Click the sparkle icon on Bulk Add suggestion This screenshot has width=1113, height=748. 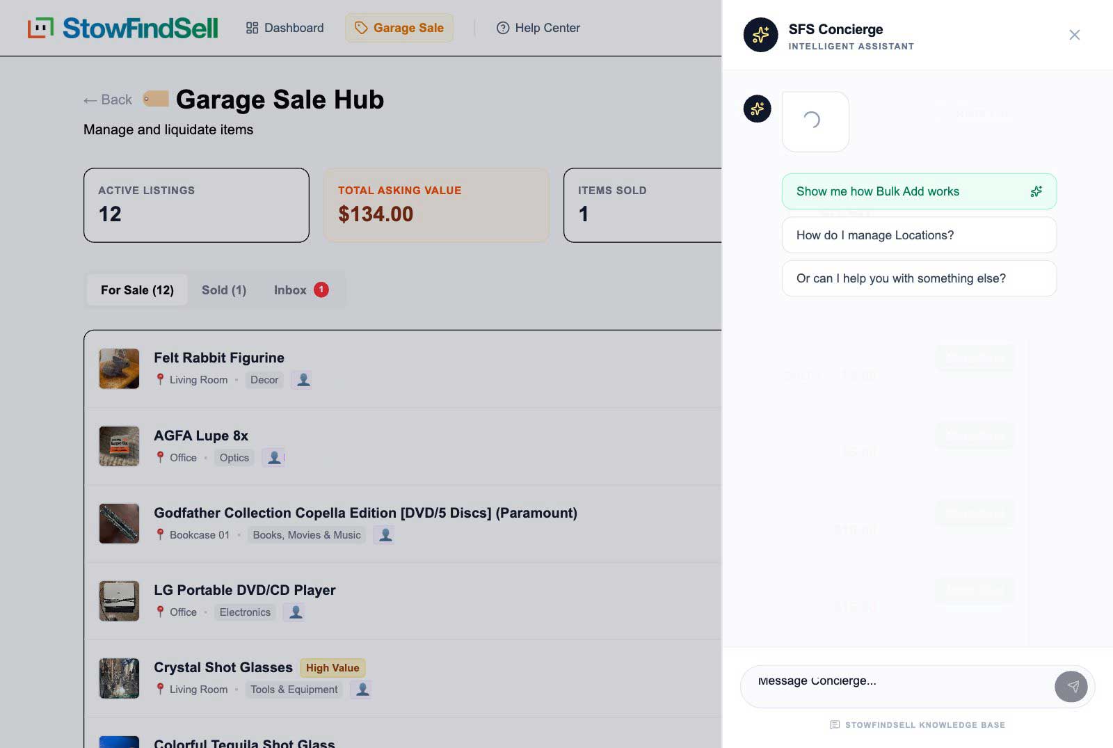(1036, 191)
